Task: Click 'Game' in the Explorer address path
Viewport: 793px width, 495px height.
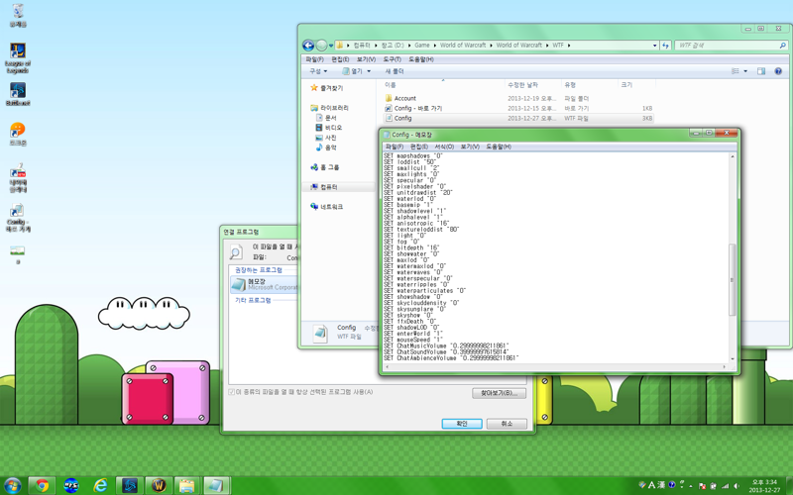Action: [x=422, y=45]
